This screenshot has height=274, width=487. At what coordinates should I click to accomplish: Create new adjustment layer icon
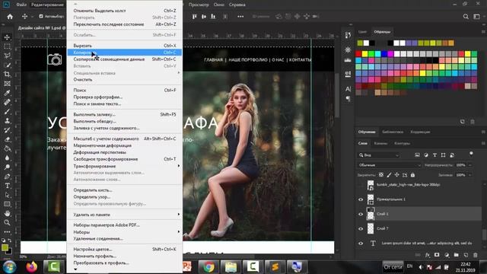pyautogui.click(x=447, y=255)
